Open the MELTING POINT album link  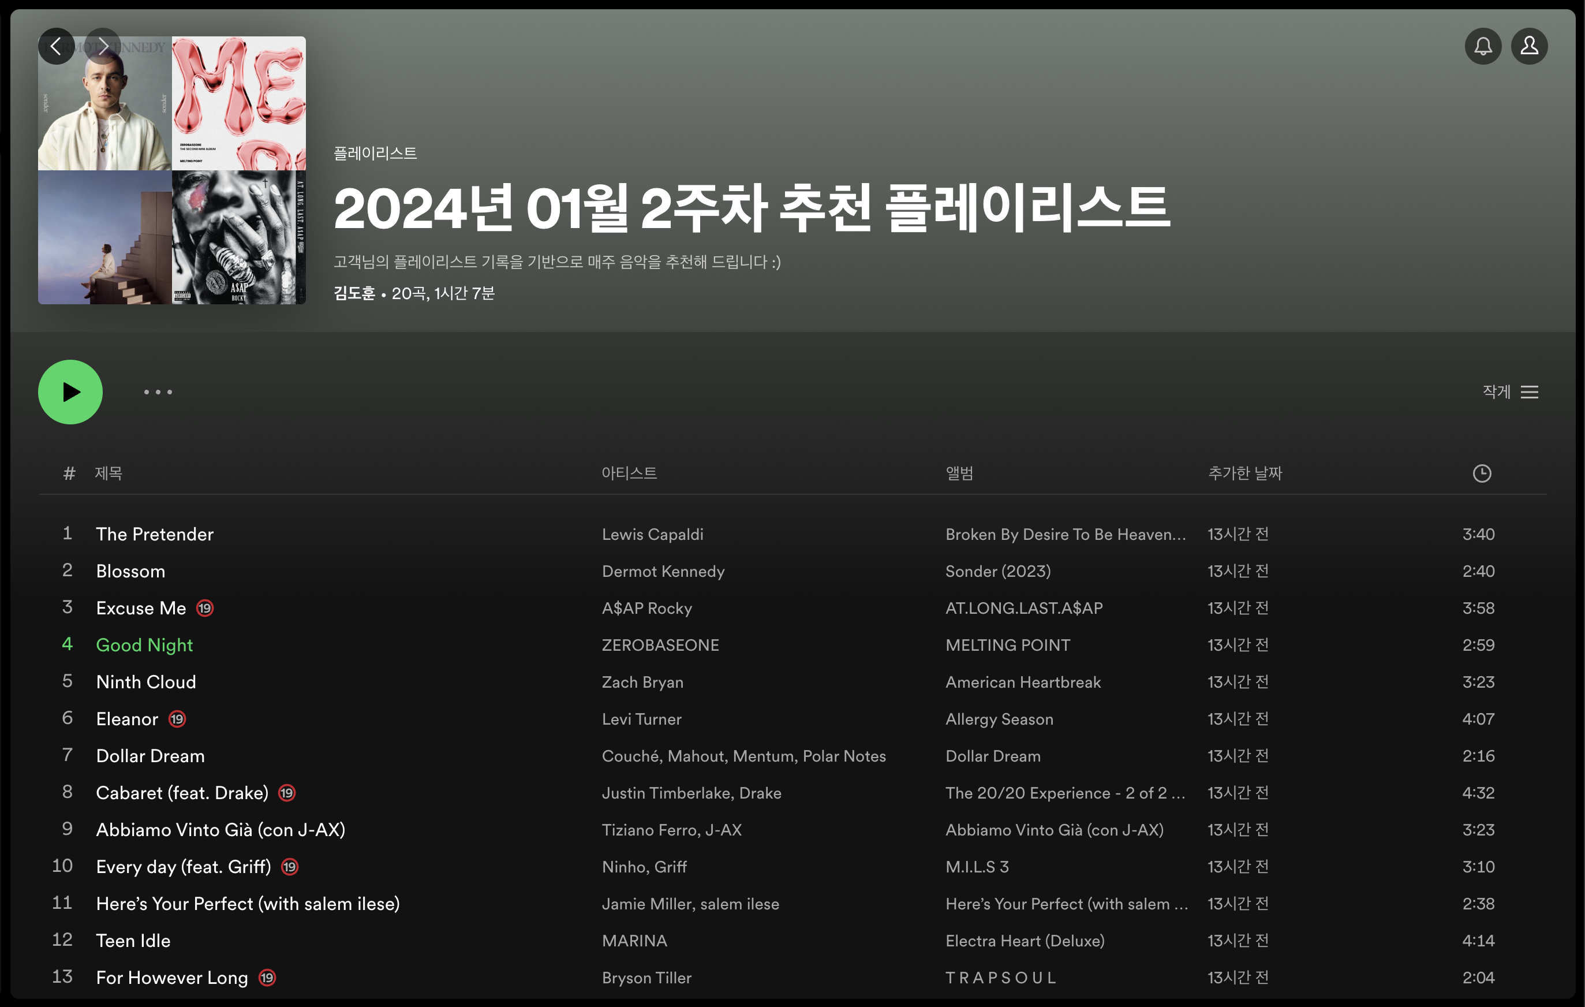click(1007, 645)
